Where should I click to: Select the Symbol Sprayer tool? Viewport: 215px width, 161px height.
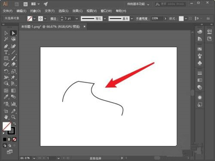(x=6, y=104)
